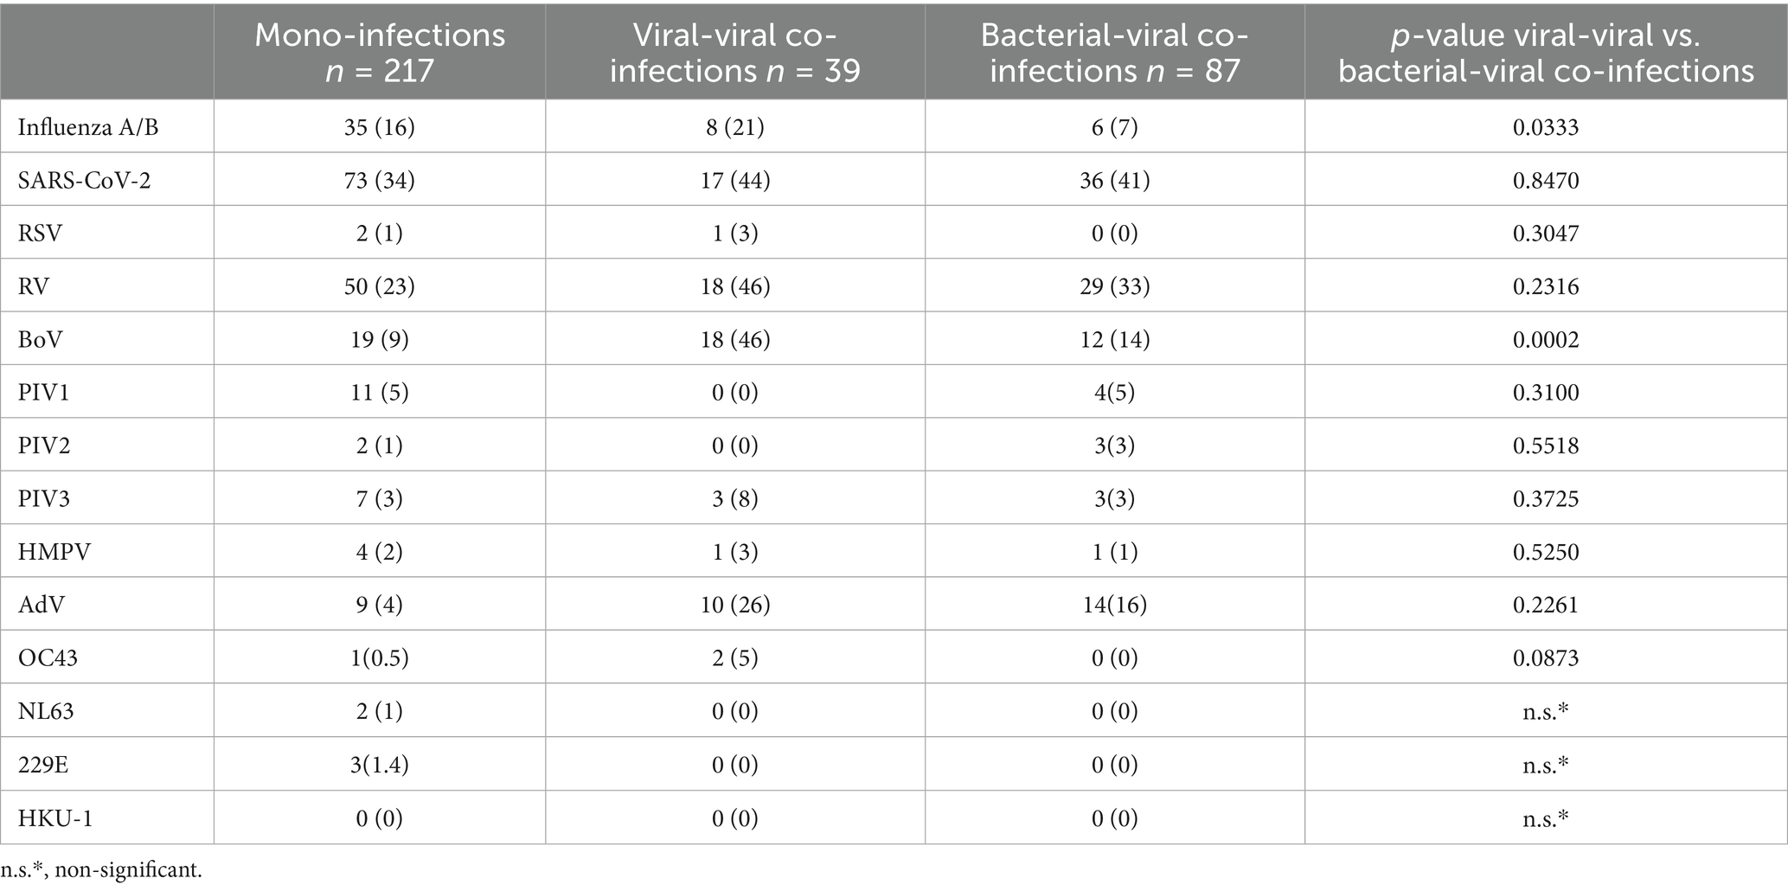Viewport: 1788px width, 891px height.
Task: Select the p-value column header
Action: (1545, 52)
